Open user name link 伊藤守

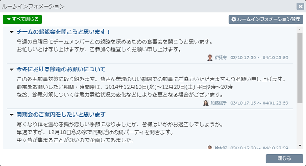tap(221, 58)
